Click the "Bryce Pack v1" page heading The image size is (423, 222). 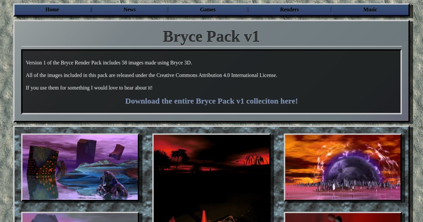tap(211, 37)
